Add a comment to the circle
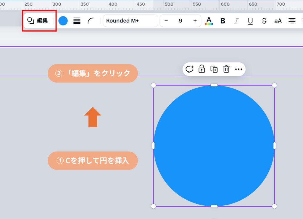303x219 pixels. point(189,69)
